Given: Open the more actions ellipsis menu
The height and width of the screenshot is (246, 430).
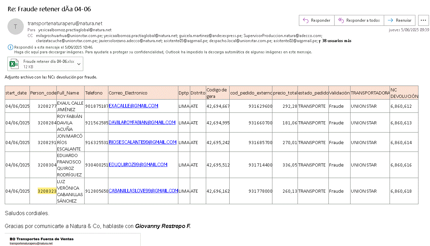Looking at the screenshot, I should click(423, 20).
